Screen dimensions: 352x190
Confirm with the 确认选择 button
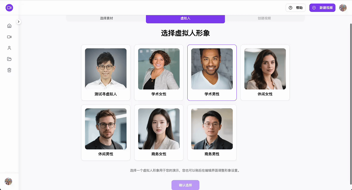click(x=186, y=185)
